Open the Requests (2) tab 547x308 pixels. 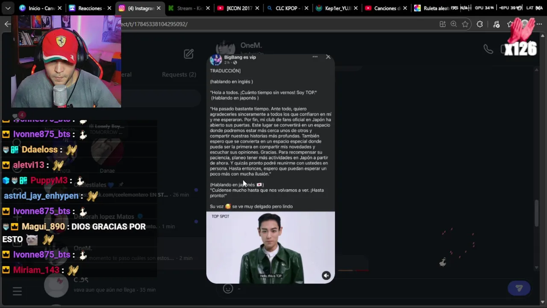179,74
